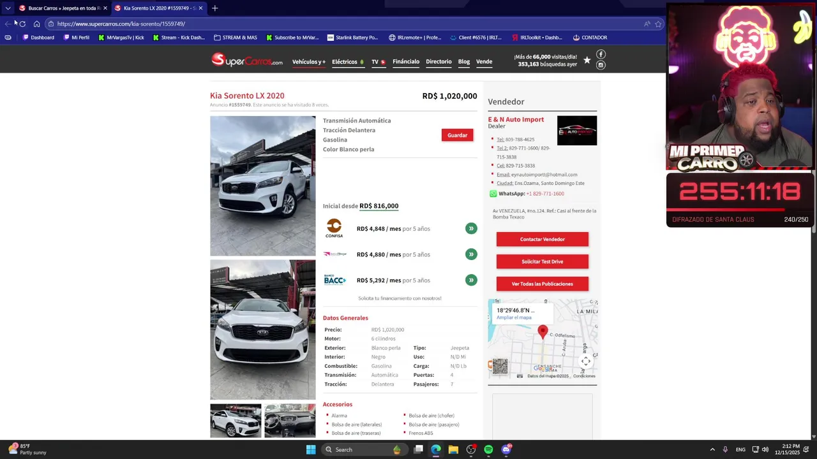Viewport: 817px width, 459px height.
Task: Go back using browser back arrow
Action: tap(8, 24)
